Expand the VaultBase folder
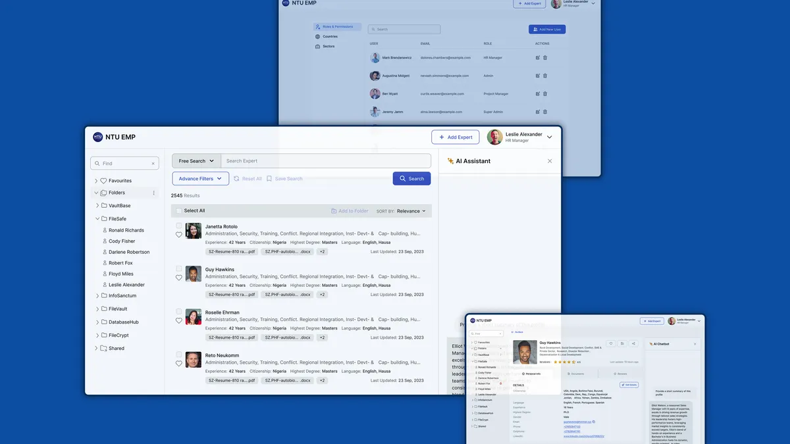The width and height of the screenshot is (790, 444). (x=96, y=206)
